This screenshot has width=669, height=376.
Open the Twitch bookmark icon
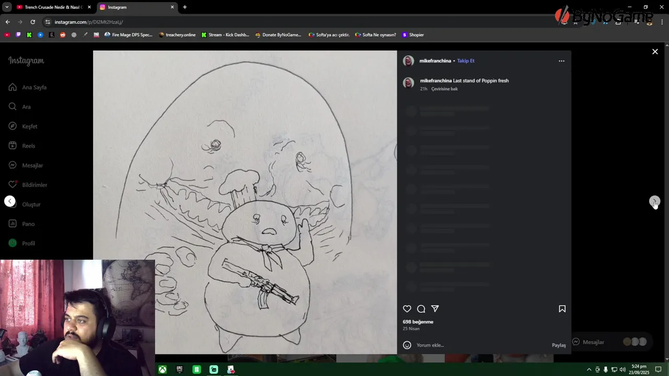tap(18, 35)
